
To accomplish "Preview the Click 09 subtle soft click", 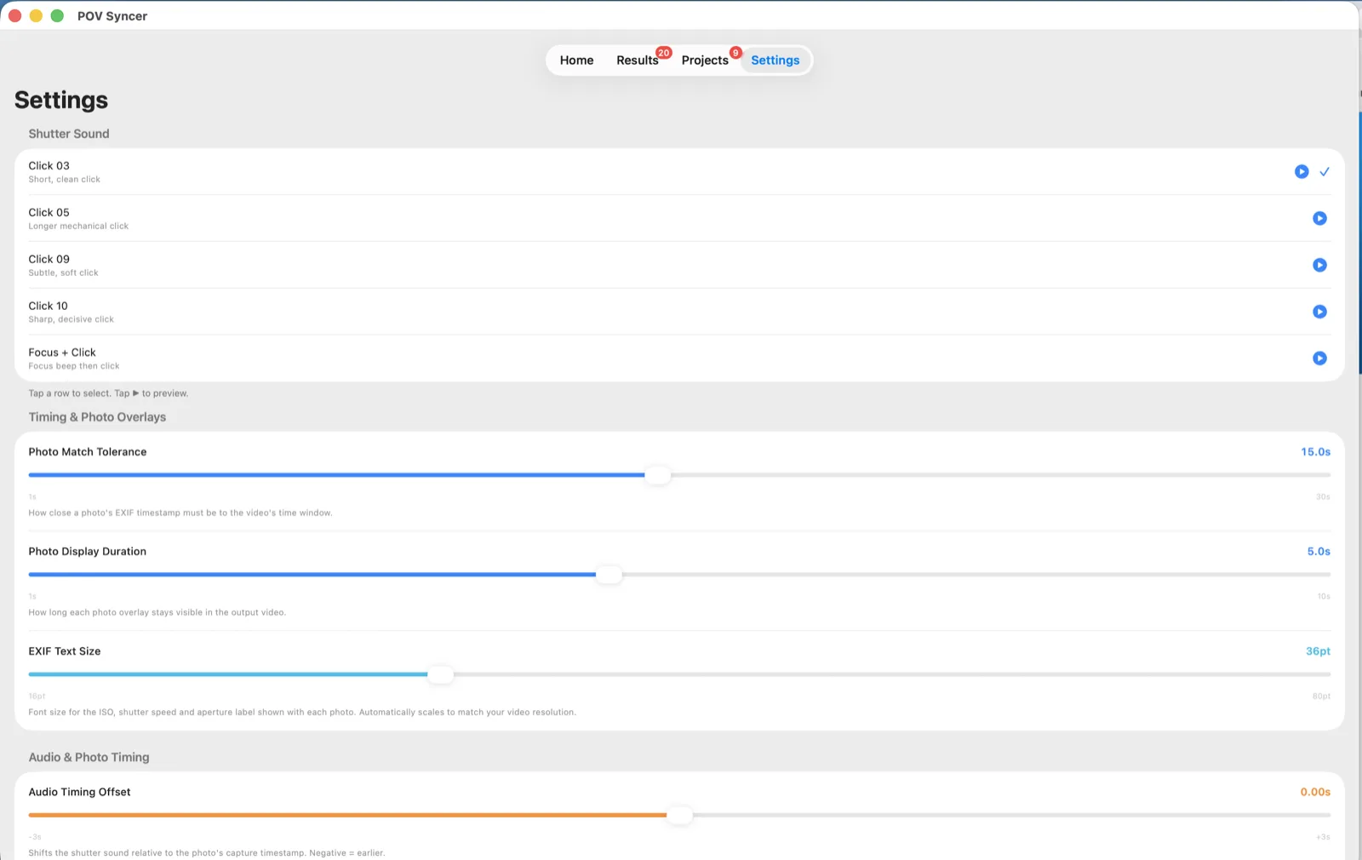I will pos(1319,266).
